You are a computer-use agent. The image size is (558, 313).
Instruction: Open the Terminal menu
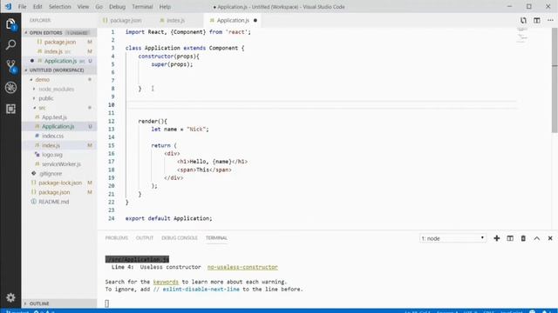[142, 6]
